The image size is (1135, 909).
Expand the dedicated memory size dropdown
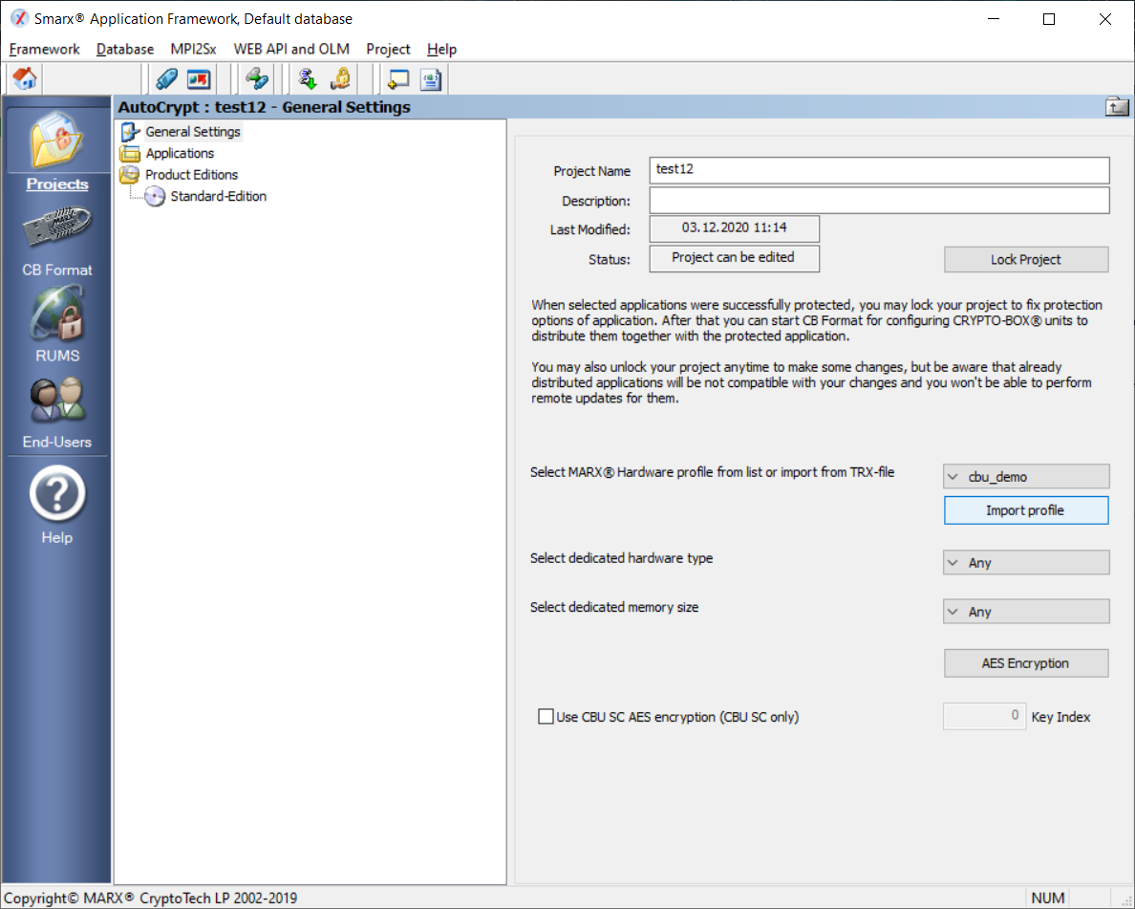(x=1026, y=612)
